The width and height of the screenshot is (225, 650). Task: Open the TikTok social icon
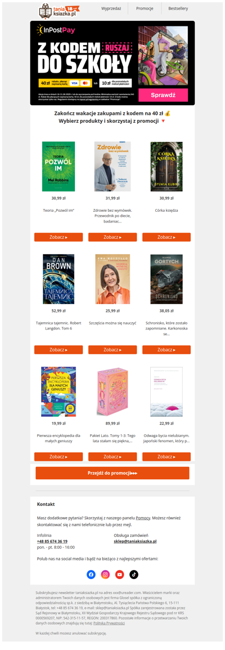point(134,574)
